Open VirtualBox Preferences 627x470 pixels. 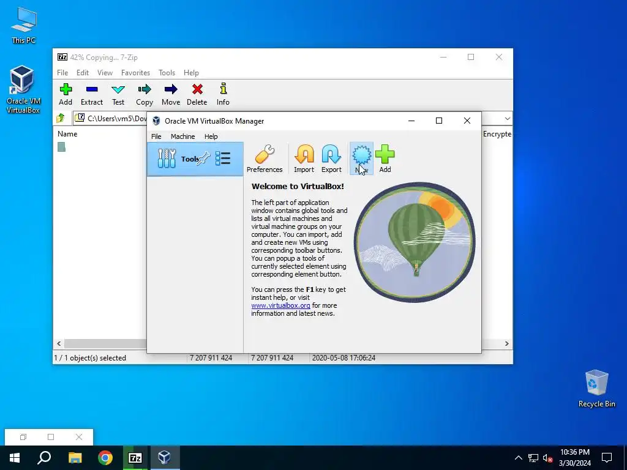(x=265, y=159)
